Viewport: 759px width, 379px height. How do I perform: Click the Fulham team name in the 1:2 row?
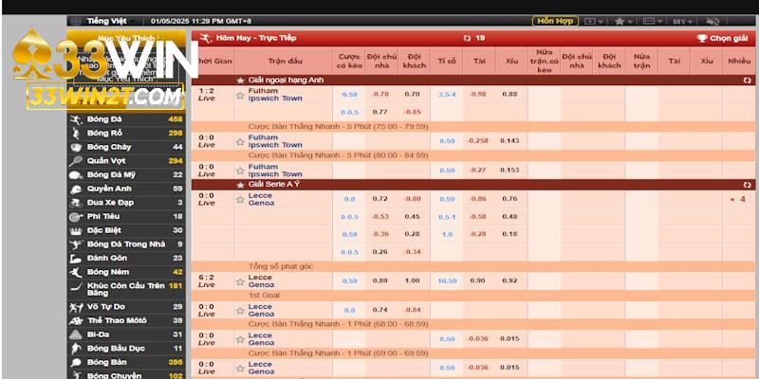[x=263, y=91]
